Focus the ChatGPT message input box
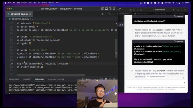This screenshot has width=193, height=108. coord(156,82)
